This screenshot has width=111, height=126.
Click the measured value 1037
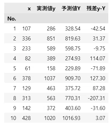coord(50,78)
